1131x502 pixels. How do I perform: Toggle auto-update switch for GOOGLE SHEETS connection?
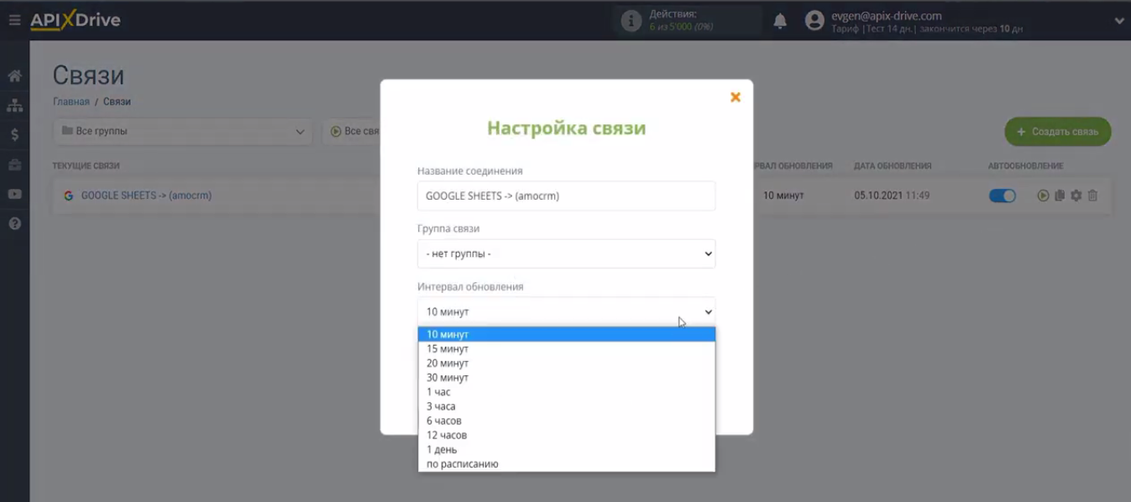(x=1003, y=196)
